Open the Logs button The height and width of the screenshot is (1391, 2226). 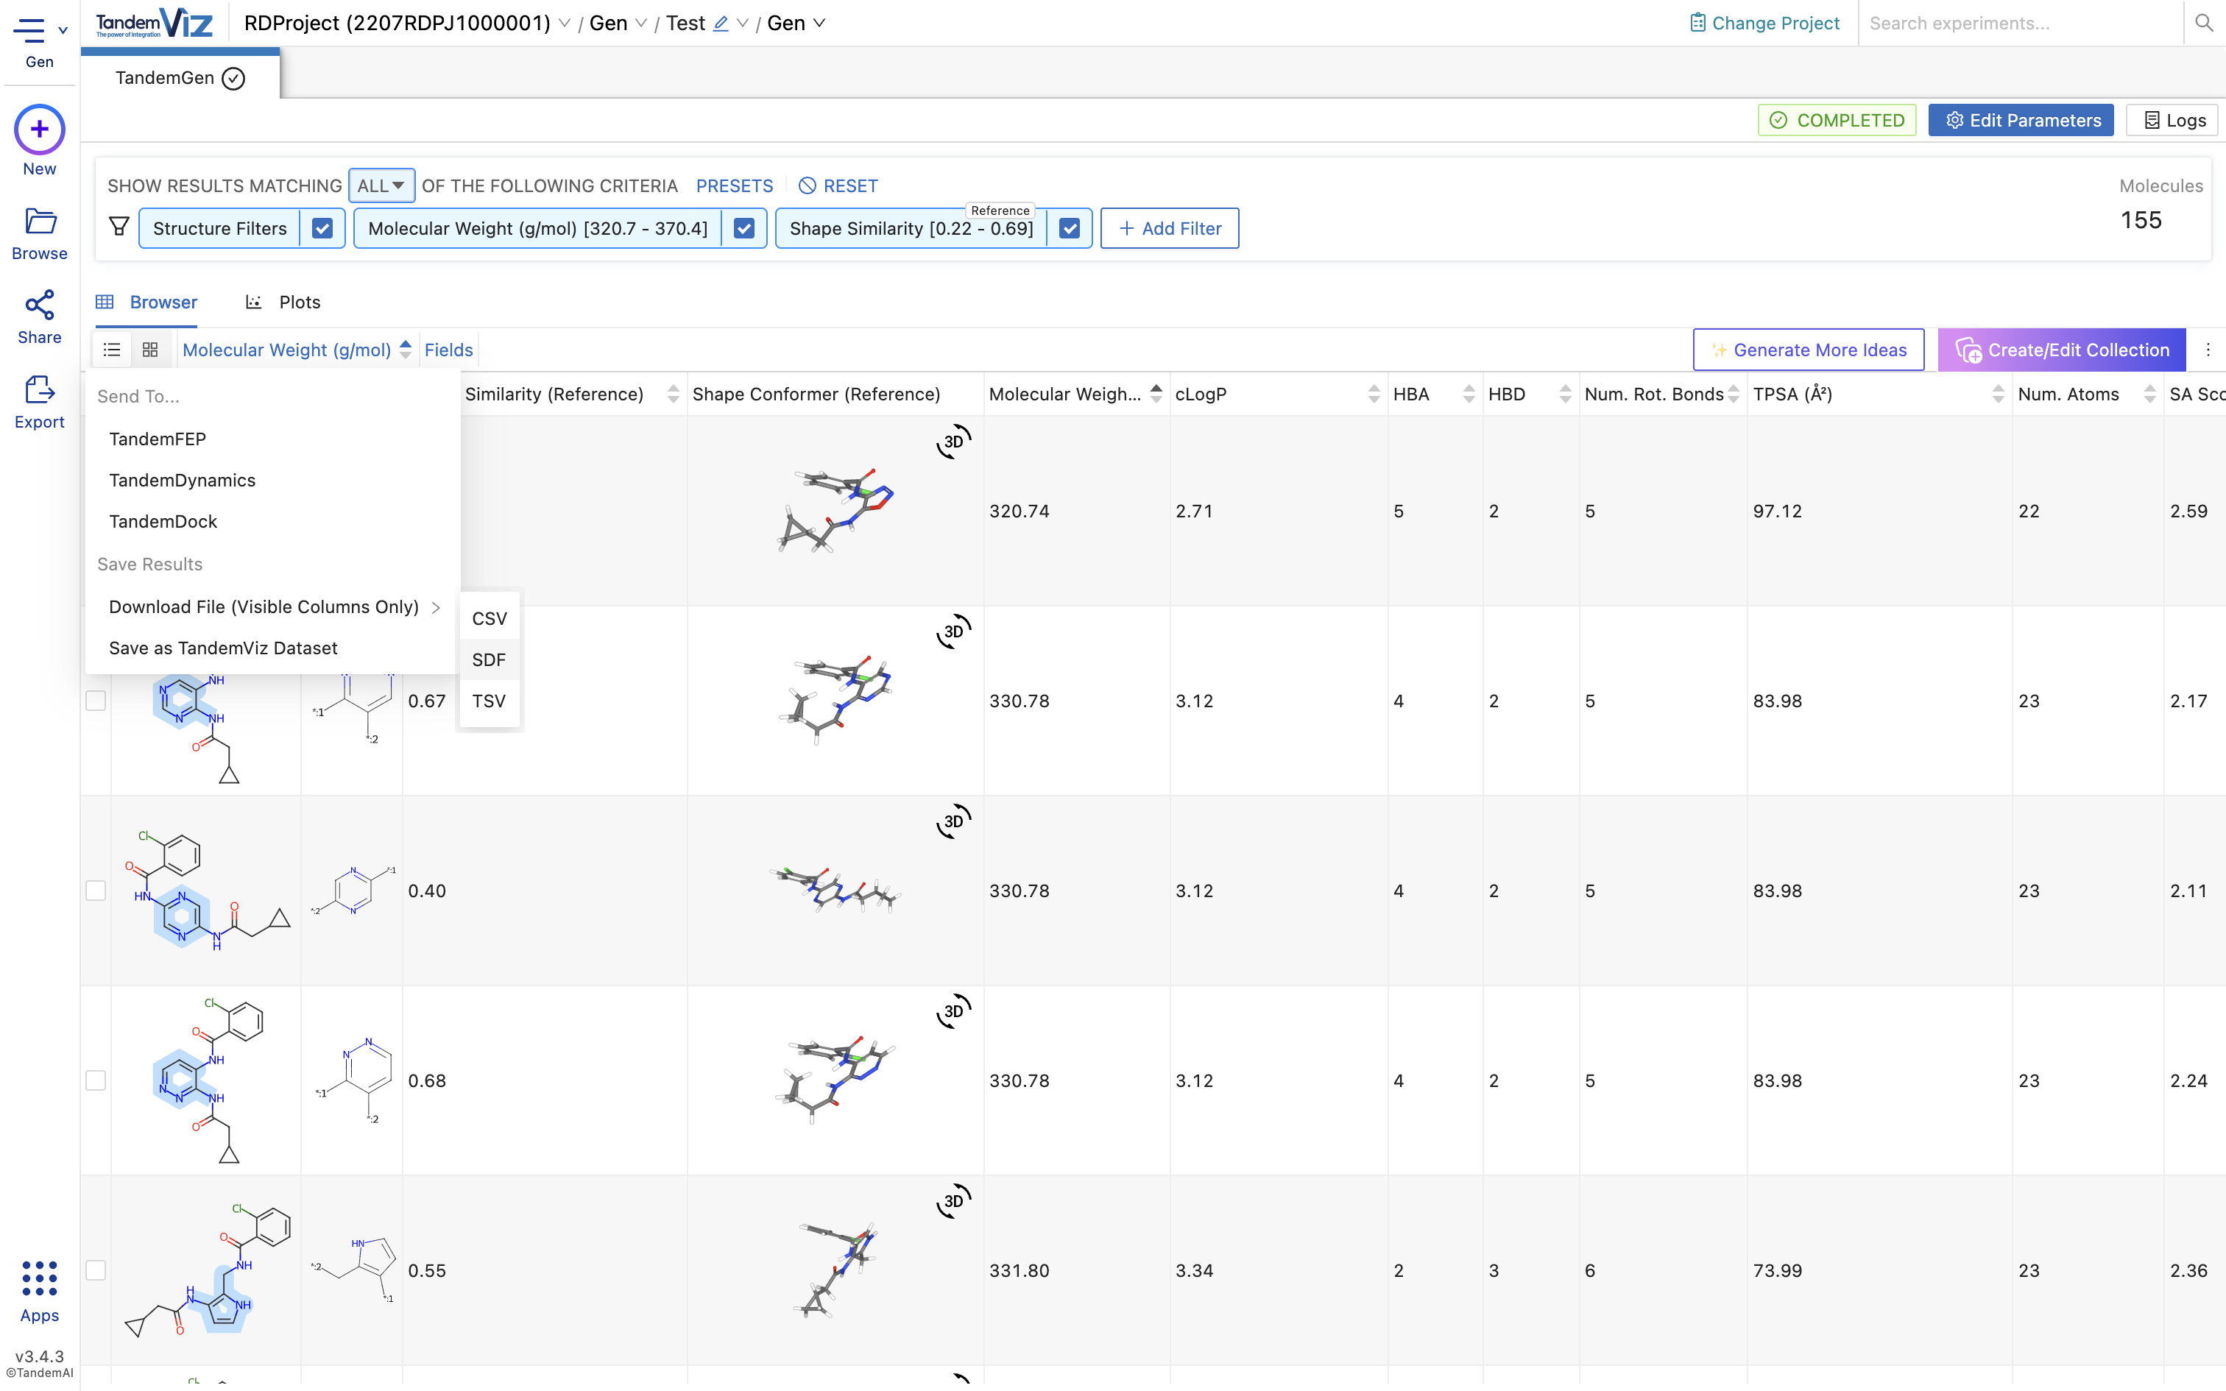click(x=2173, y=121)
